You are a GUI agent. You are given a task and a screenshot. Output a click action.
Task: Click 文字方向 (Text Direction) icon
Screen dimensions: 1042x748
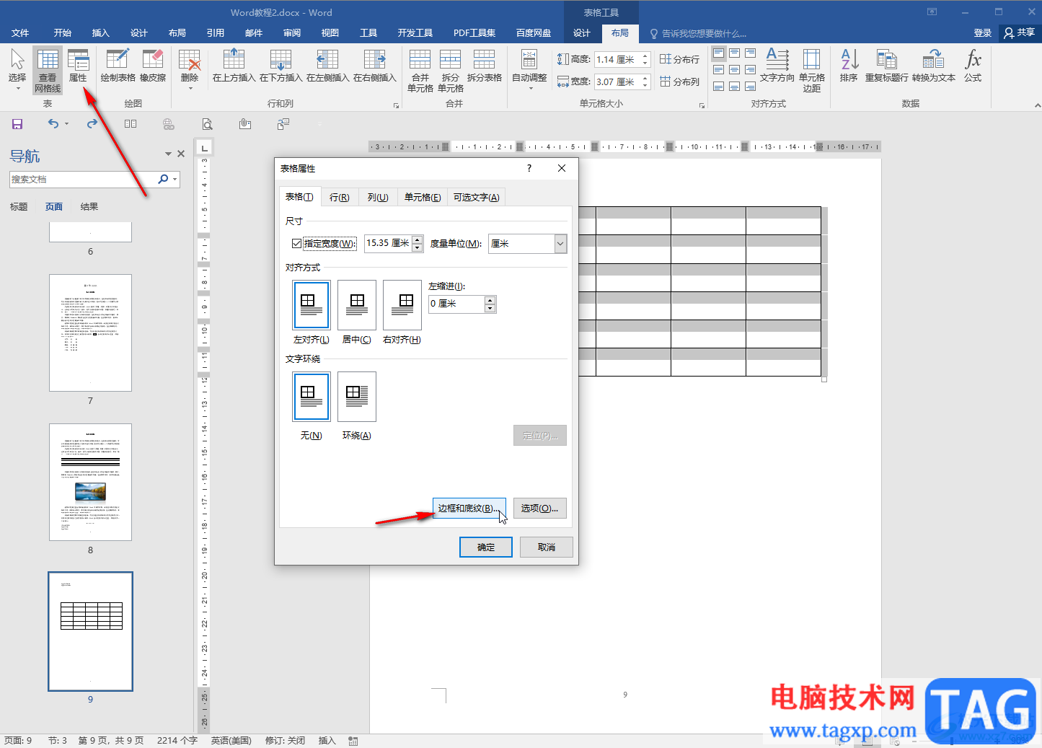(x=777, y=66)
